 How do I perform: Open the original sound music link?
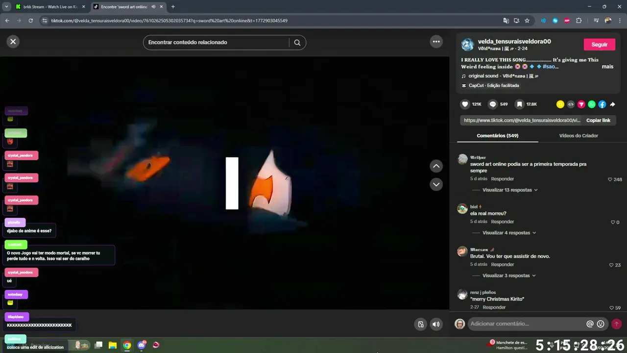503,76
